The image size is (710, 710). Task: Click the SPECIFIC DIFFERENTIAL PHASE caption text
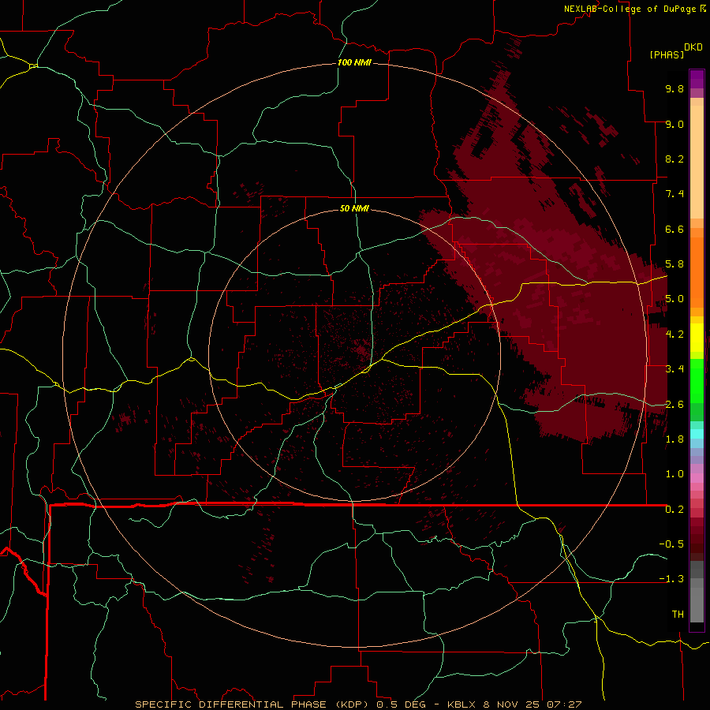coord(230,704)
